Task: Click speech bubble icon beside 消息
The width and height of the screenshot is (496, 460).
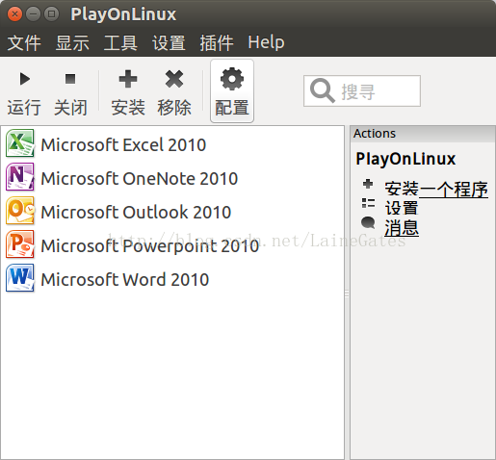Action: click(x=368, y=223)
